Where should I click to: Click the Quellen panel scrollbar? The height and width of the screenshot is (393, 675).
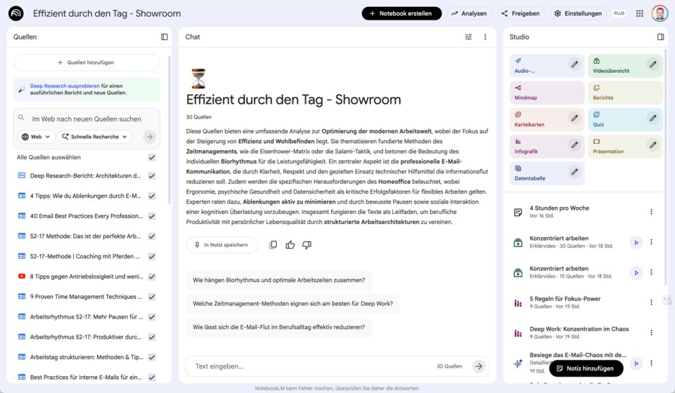(x=169, y=131)
